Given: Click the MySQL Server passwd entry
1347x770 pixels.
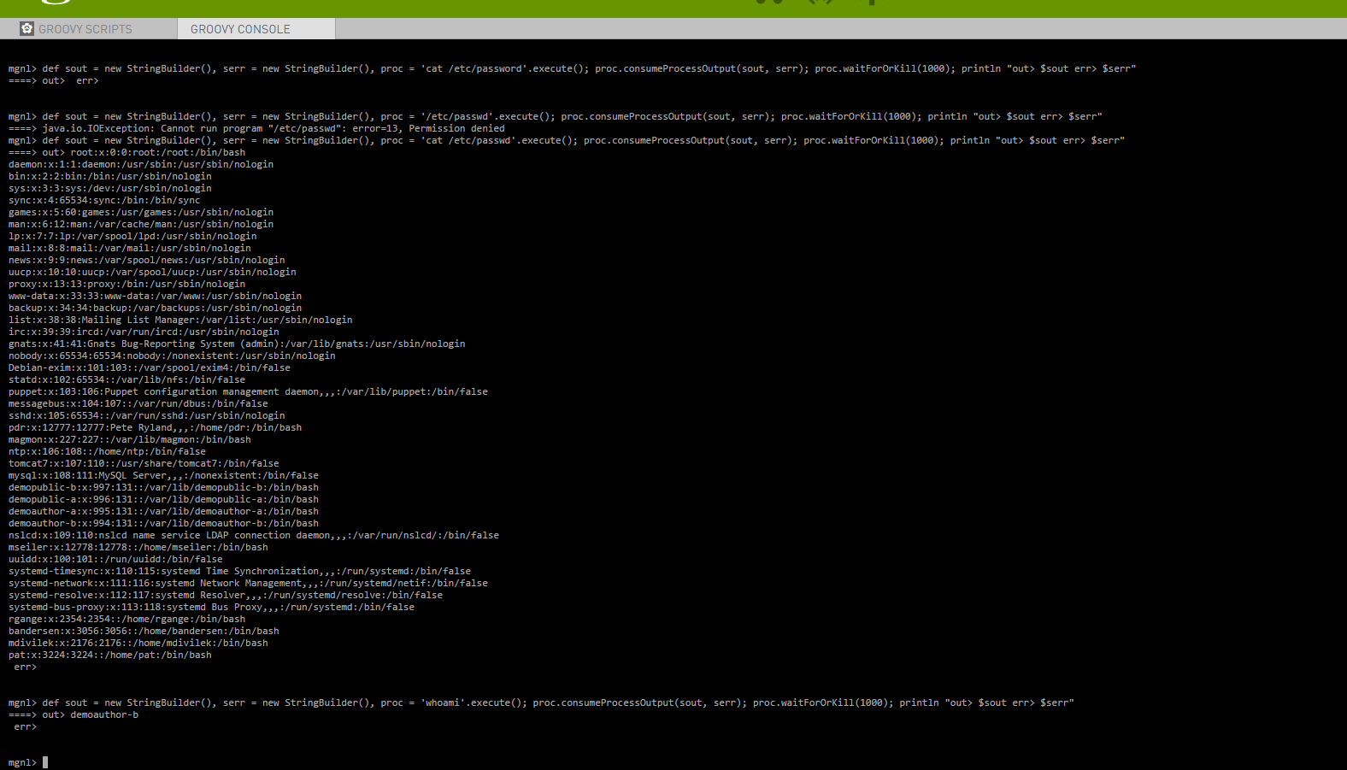Looking at the screenshot, I should (163, 475).
